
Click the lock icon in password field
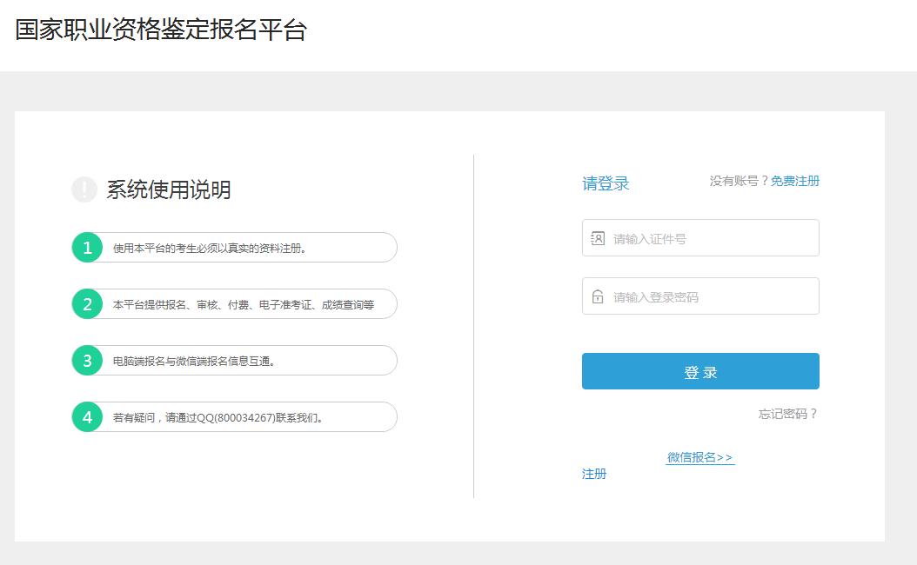(x=598, y=296)
